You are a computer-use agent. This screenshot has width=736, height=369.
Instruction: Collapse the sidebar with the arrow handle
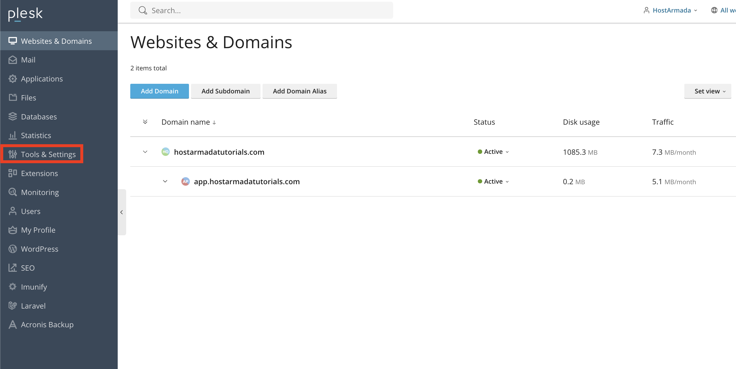122,212
